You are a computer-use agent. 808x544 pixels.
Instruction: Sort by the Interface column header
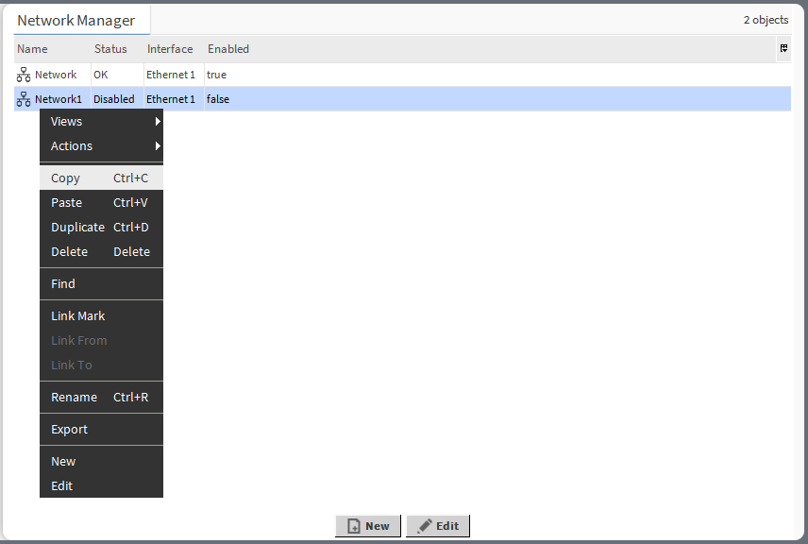coord(170,49)
